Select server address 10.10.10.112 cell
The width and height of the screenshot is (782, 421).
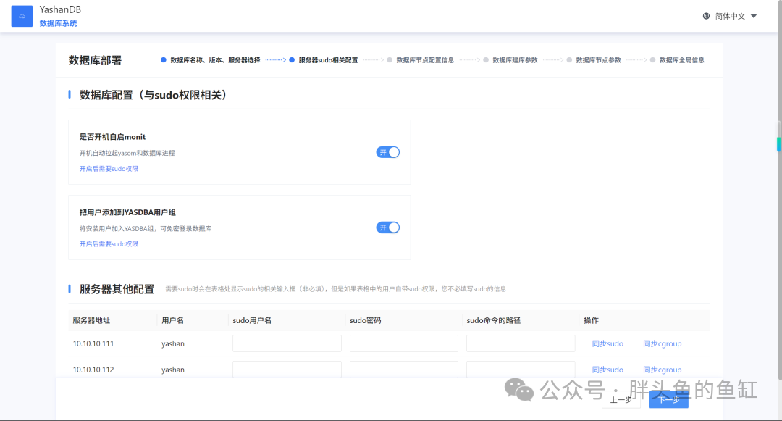click(93, 370)
